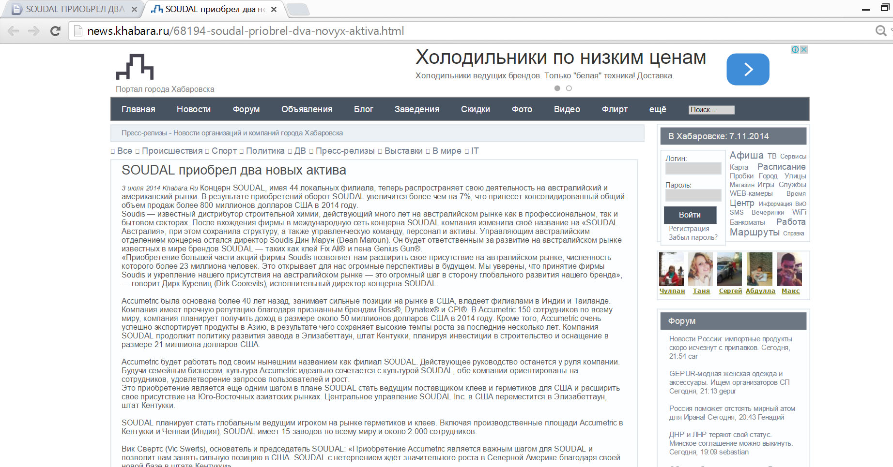Show Все news categories

tap(124, 151)
